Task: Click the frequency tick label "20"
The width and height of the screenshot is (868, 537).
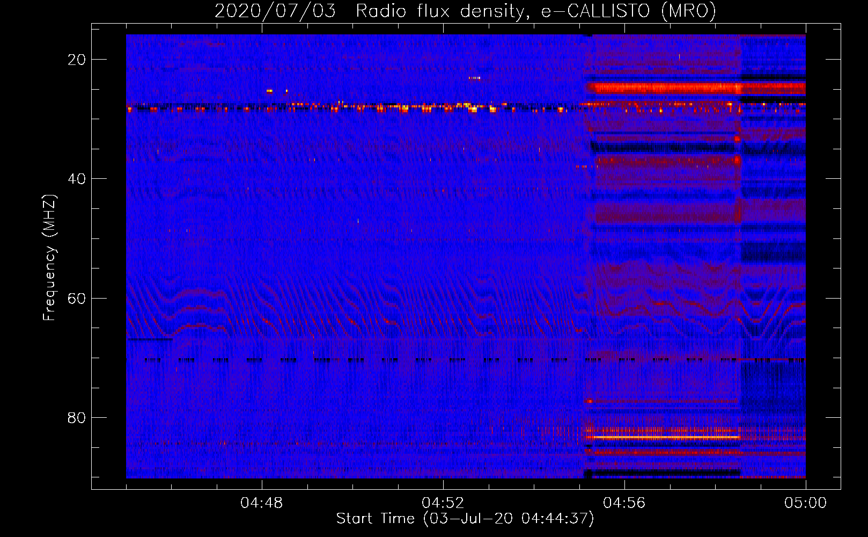Action: click(x=77, y=60)
